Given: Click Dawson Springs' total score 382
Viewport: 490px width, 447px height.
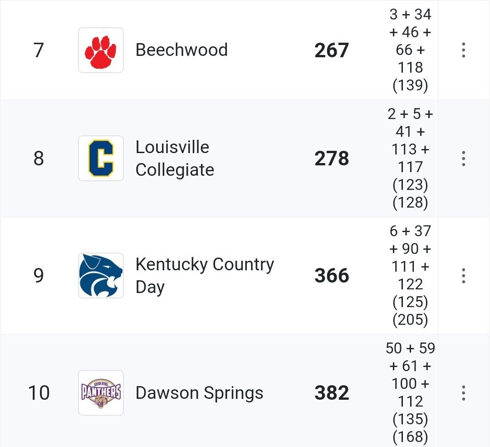Looking at the screenshot, I should (332, 392).
